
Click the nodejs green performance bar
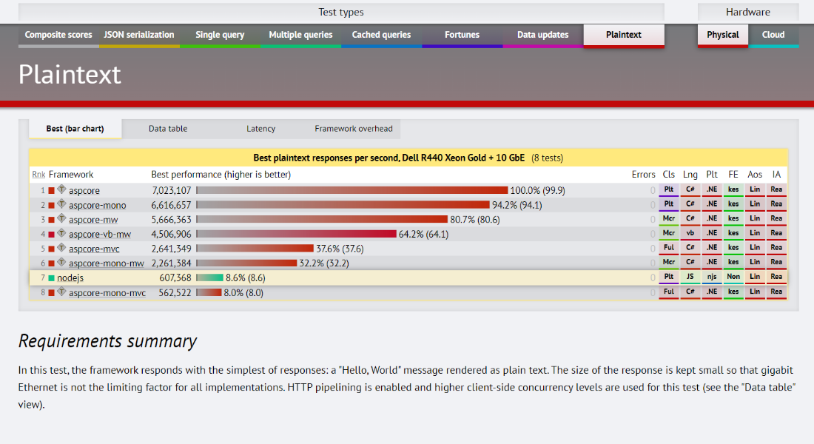click(209, 277)
